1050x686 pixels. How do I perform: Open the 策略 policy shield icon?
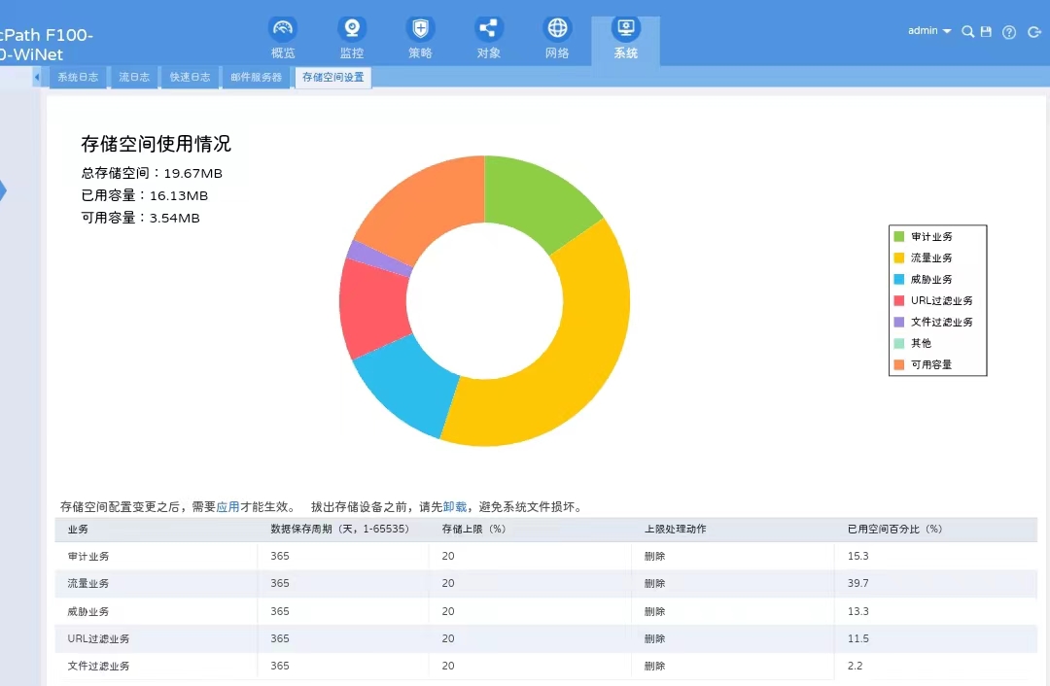(420, 29)
